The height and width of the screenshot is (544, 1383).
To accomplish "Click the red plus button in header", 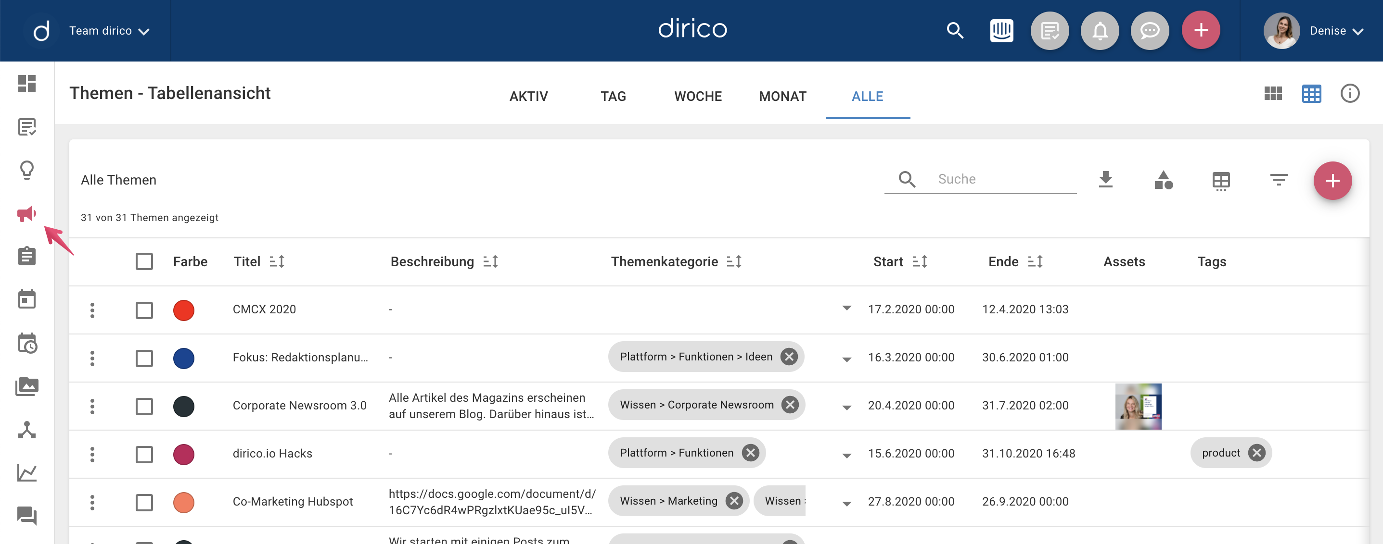I will pos(1201,30).
